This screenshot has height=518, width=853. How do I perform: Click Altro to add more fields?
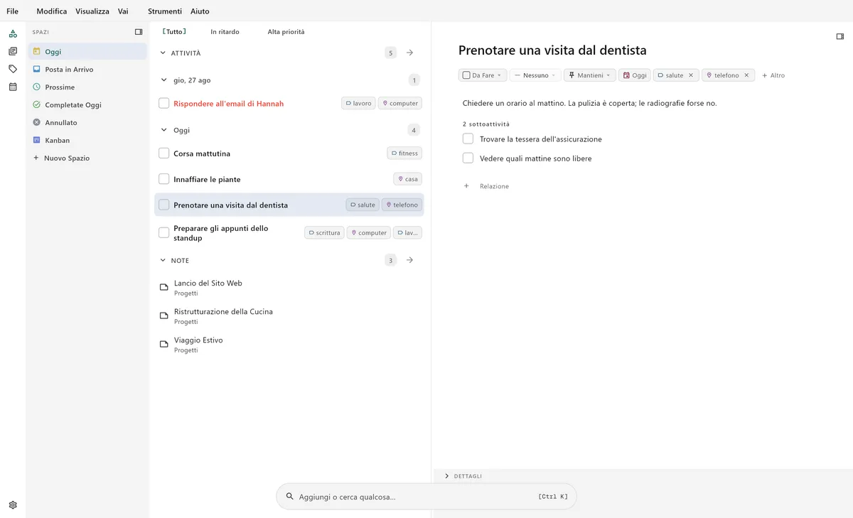pyautogui.click(x=773, y=75)
